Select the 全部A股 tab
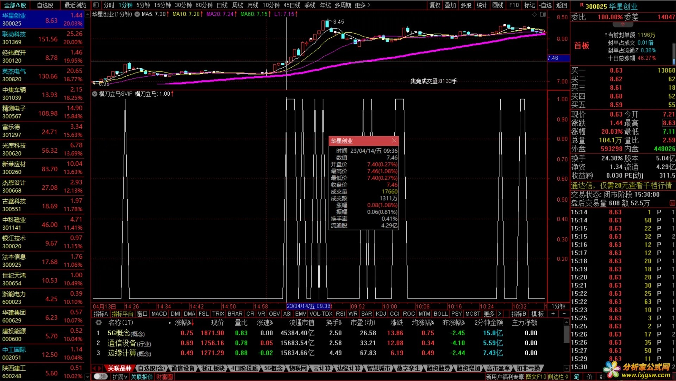The height and width of the screenshot is (381, 676). click(15, 5)
